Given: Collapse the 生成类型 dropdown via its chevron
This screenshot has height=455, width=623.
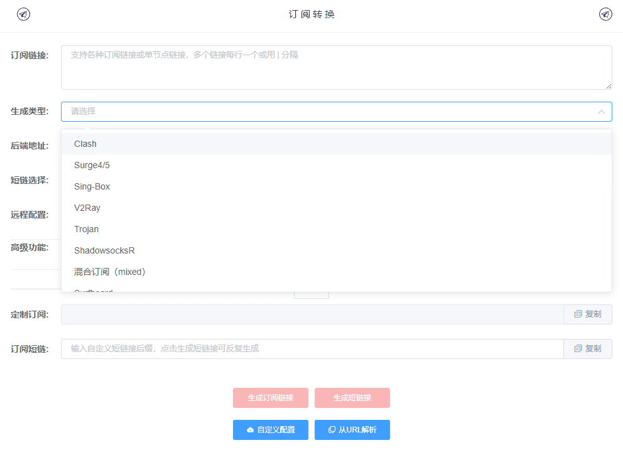Looking at the screenshot, I should pos(602,111).
